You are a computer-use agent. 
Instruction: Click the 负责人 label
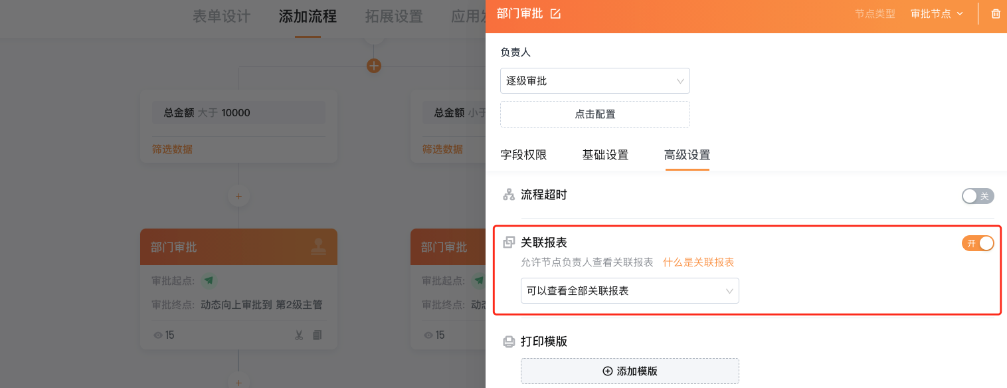point(515,52)
